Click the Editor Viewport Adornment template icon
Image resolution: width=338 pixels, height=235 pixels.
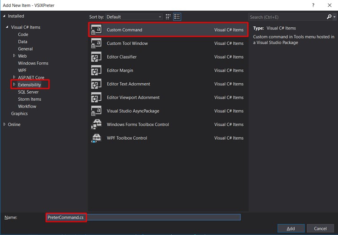click(x=96, y=97)
